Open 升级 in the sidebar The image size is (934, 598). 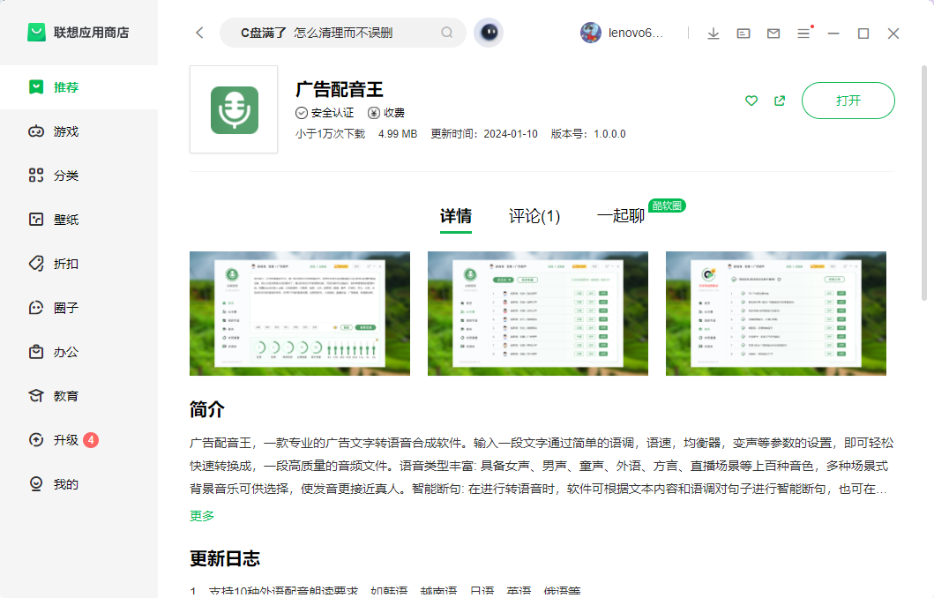[x=78, y=440]
